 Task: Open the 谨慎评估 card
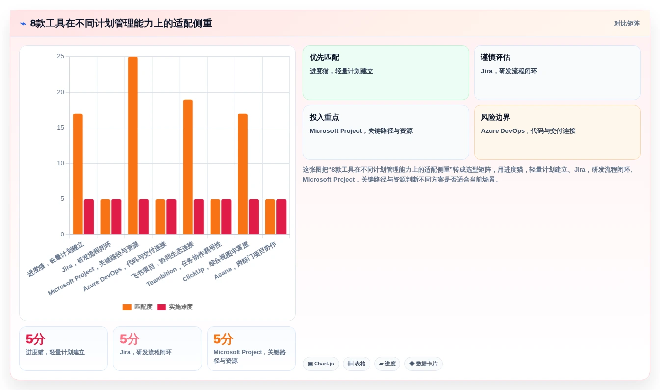[557, 73]
